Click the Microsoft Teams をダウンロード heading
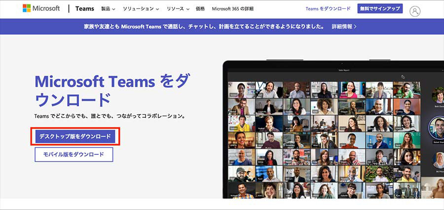 (x=112, y=90)
